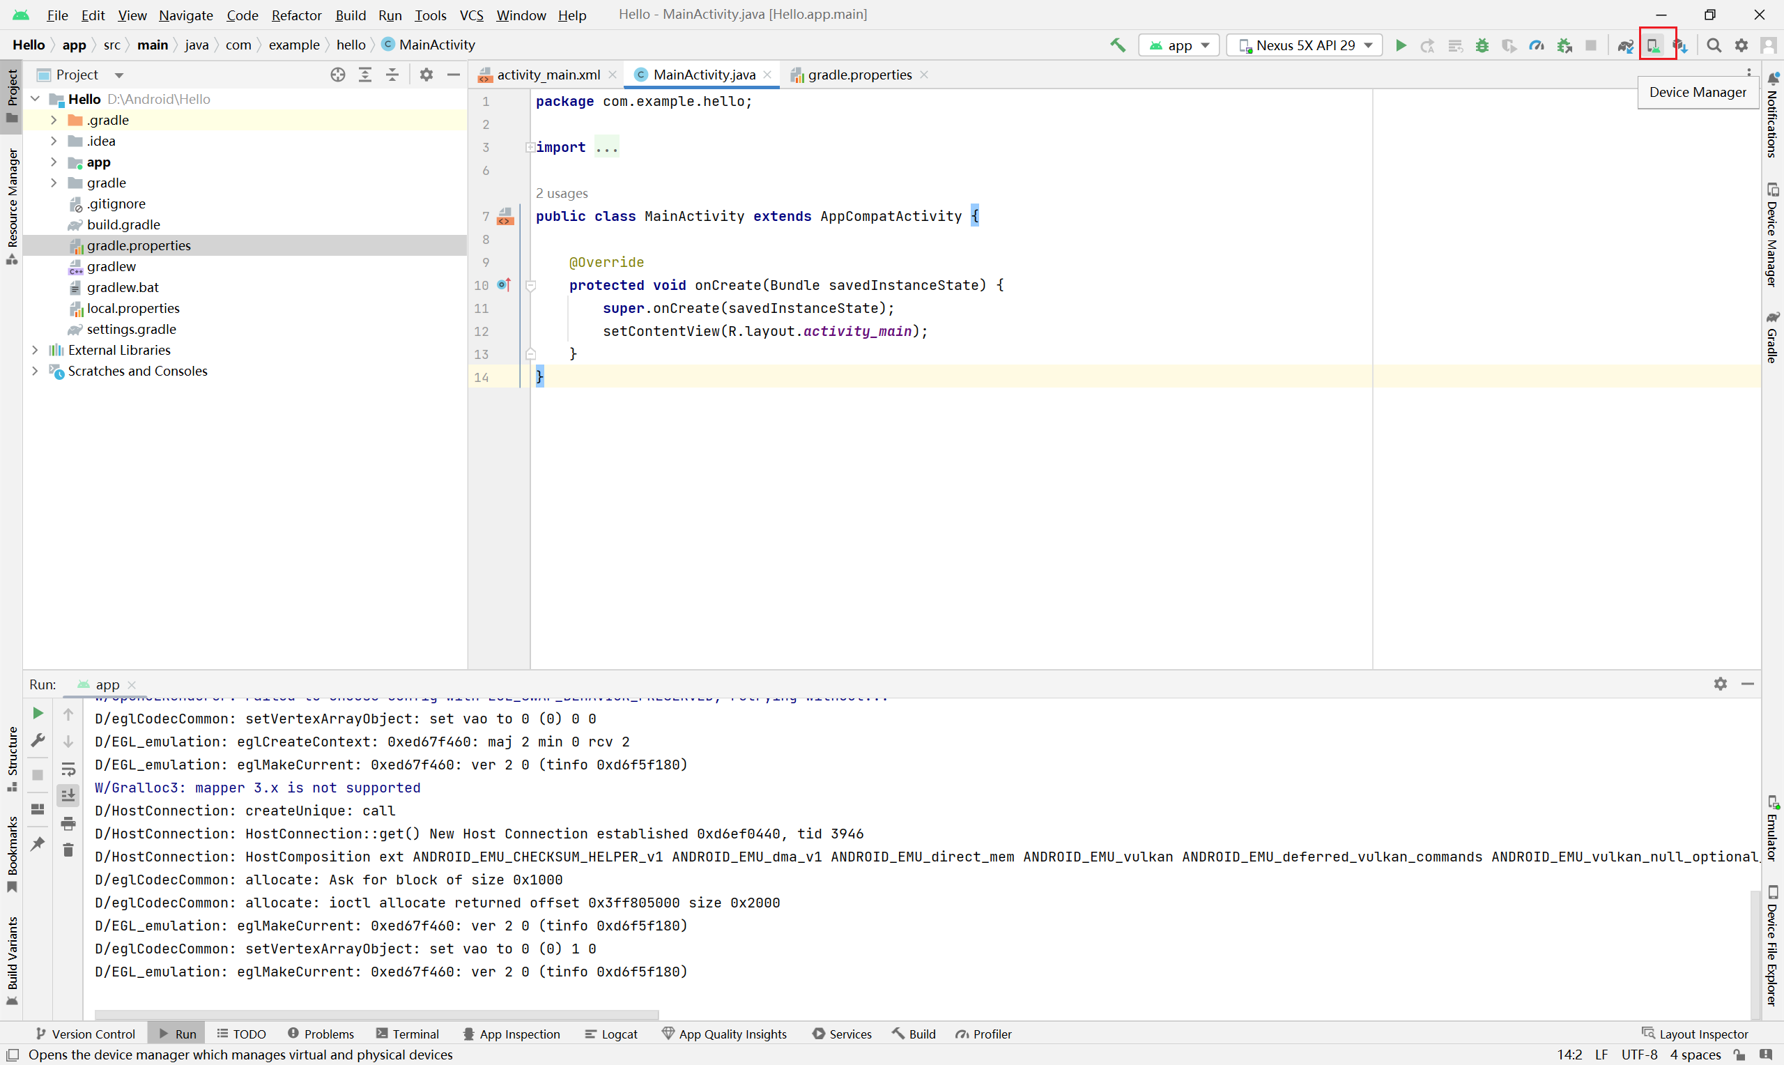Switch to activity_main.xml editor tab

point(547,75)
